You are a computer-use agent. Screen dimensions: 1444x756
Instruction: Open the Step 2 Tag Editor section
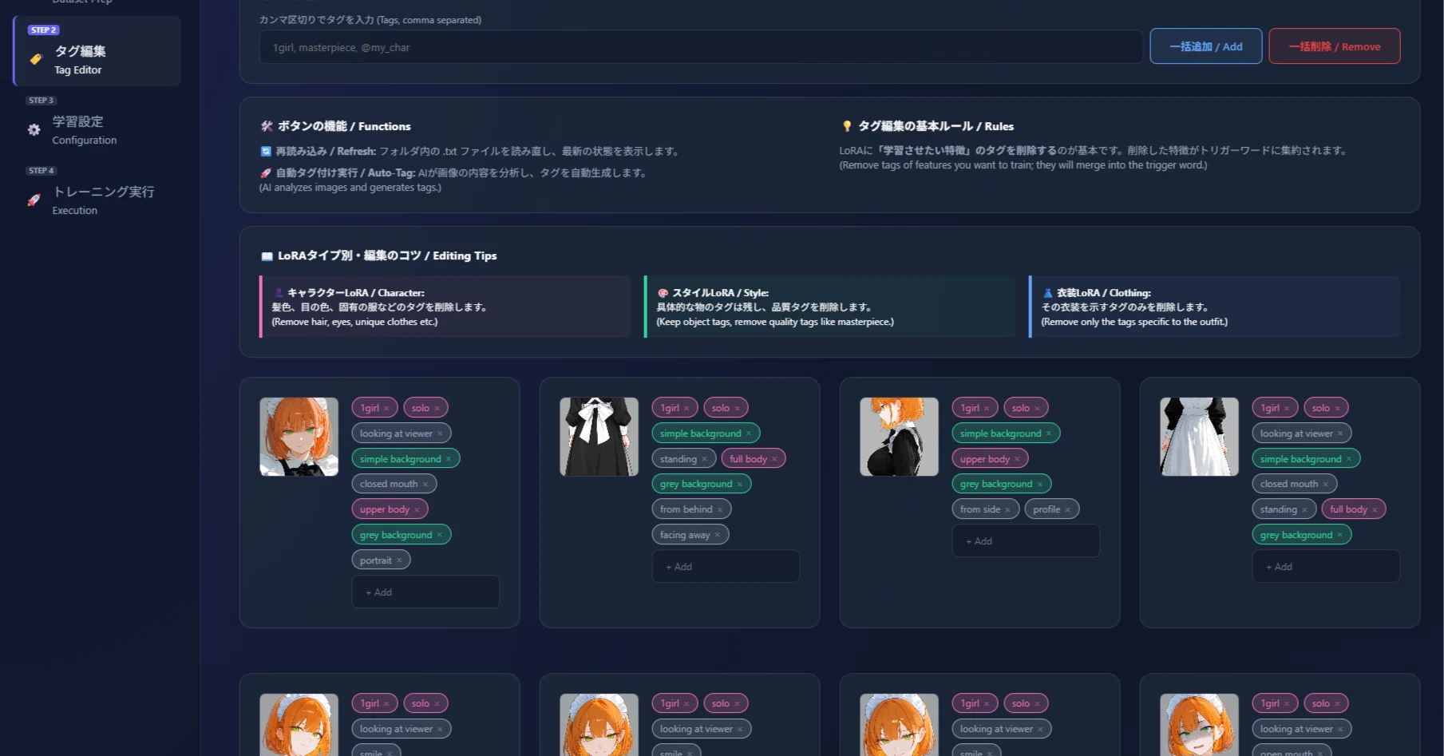pyautogui.click(x=97, y=51)
